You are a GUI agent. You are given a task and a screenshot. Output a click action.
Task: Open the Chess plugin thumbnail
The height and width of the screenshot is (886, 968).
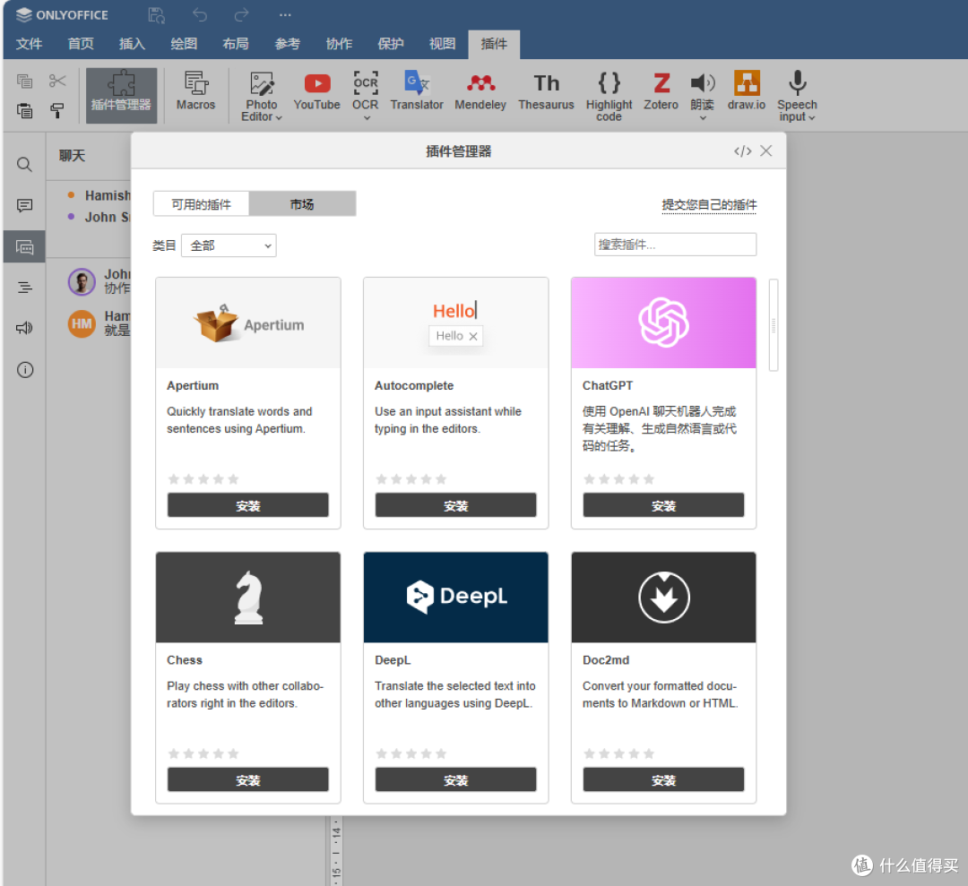tap(248, 598)
